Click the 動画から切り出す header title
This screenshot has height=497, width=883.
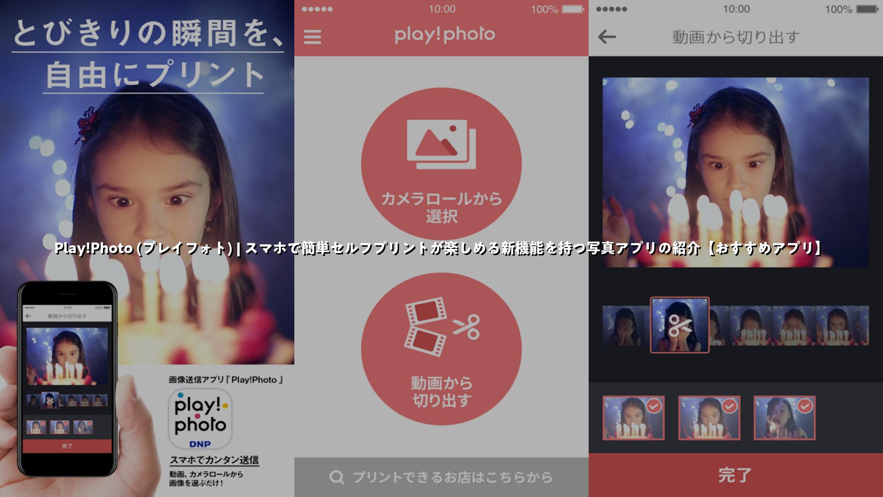coord(736,37)
